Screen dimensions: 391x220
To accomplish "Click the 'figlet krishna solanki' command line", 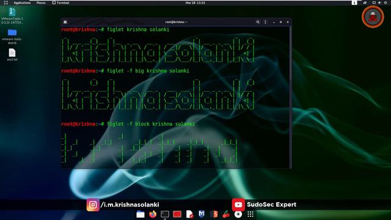I will point(115,29).
